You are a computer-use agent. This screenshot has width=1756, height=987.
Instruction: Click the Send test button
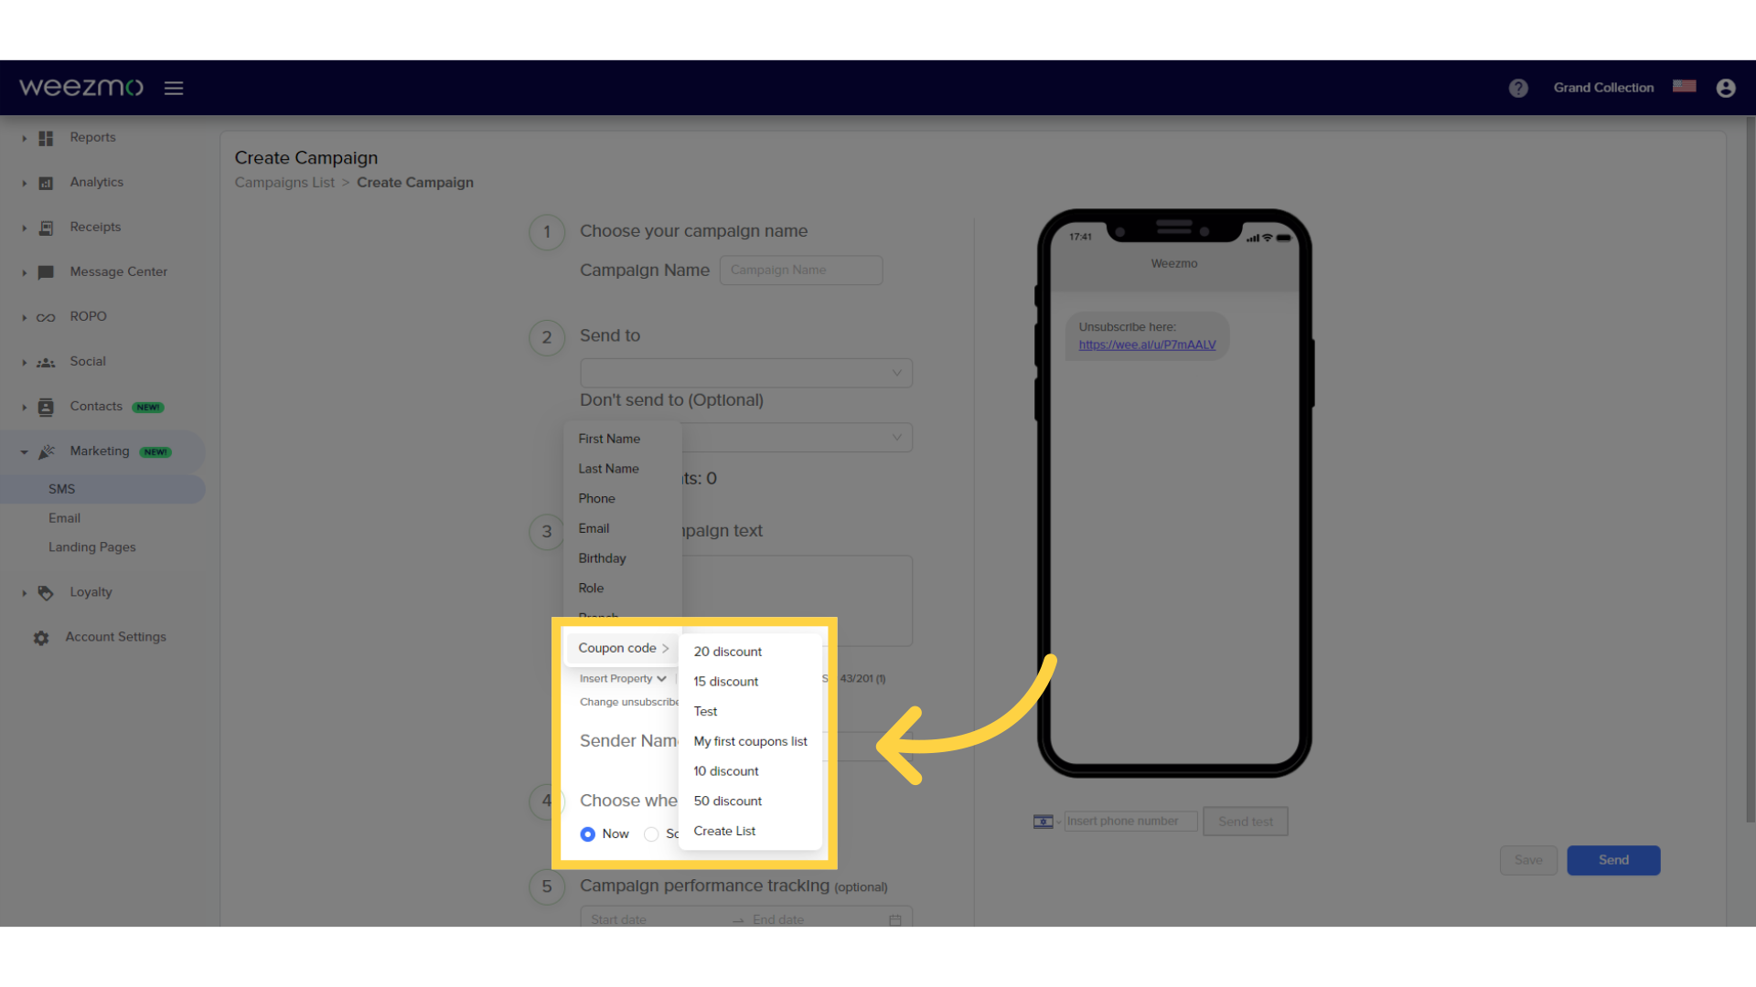tap(1246, 821)
